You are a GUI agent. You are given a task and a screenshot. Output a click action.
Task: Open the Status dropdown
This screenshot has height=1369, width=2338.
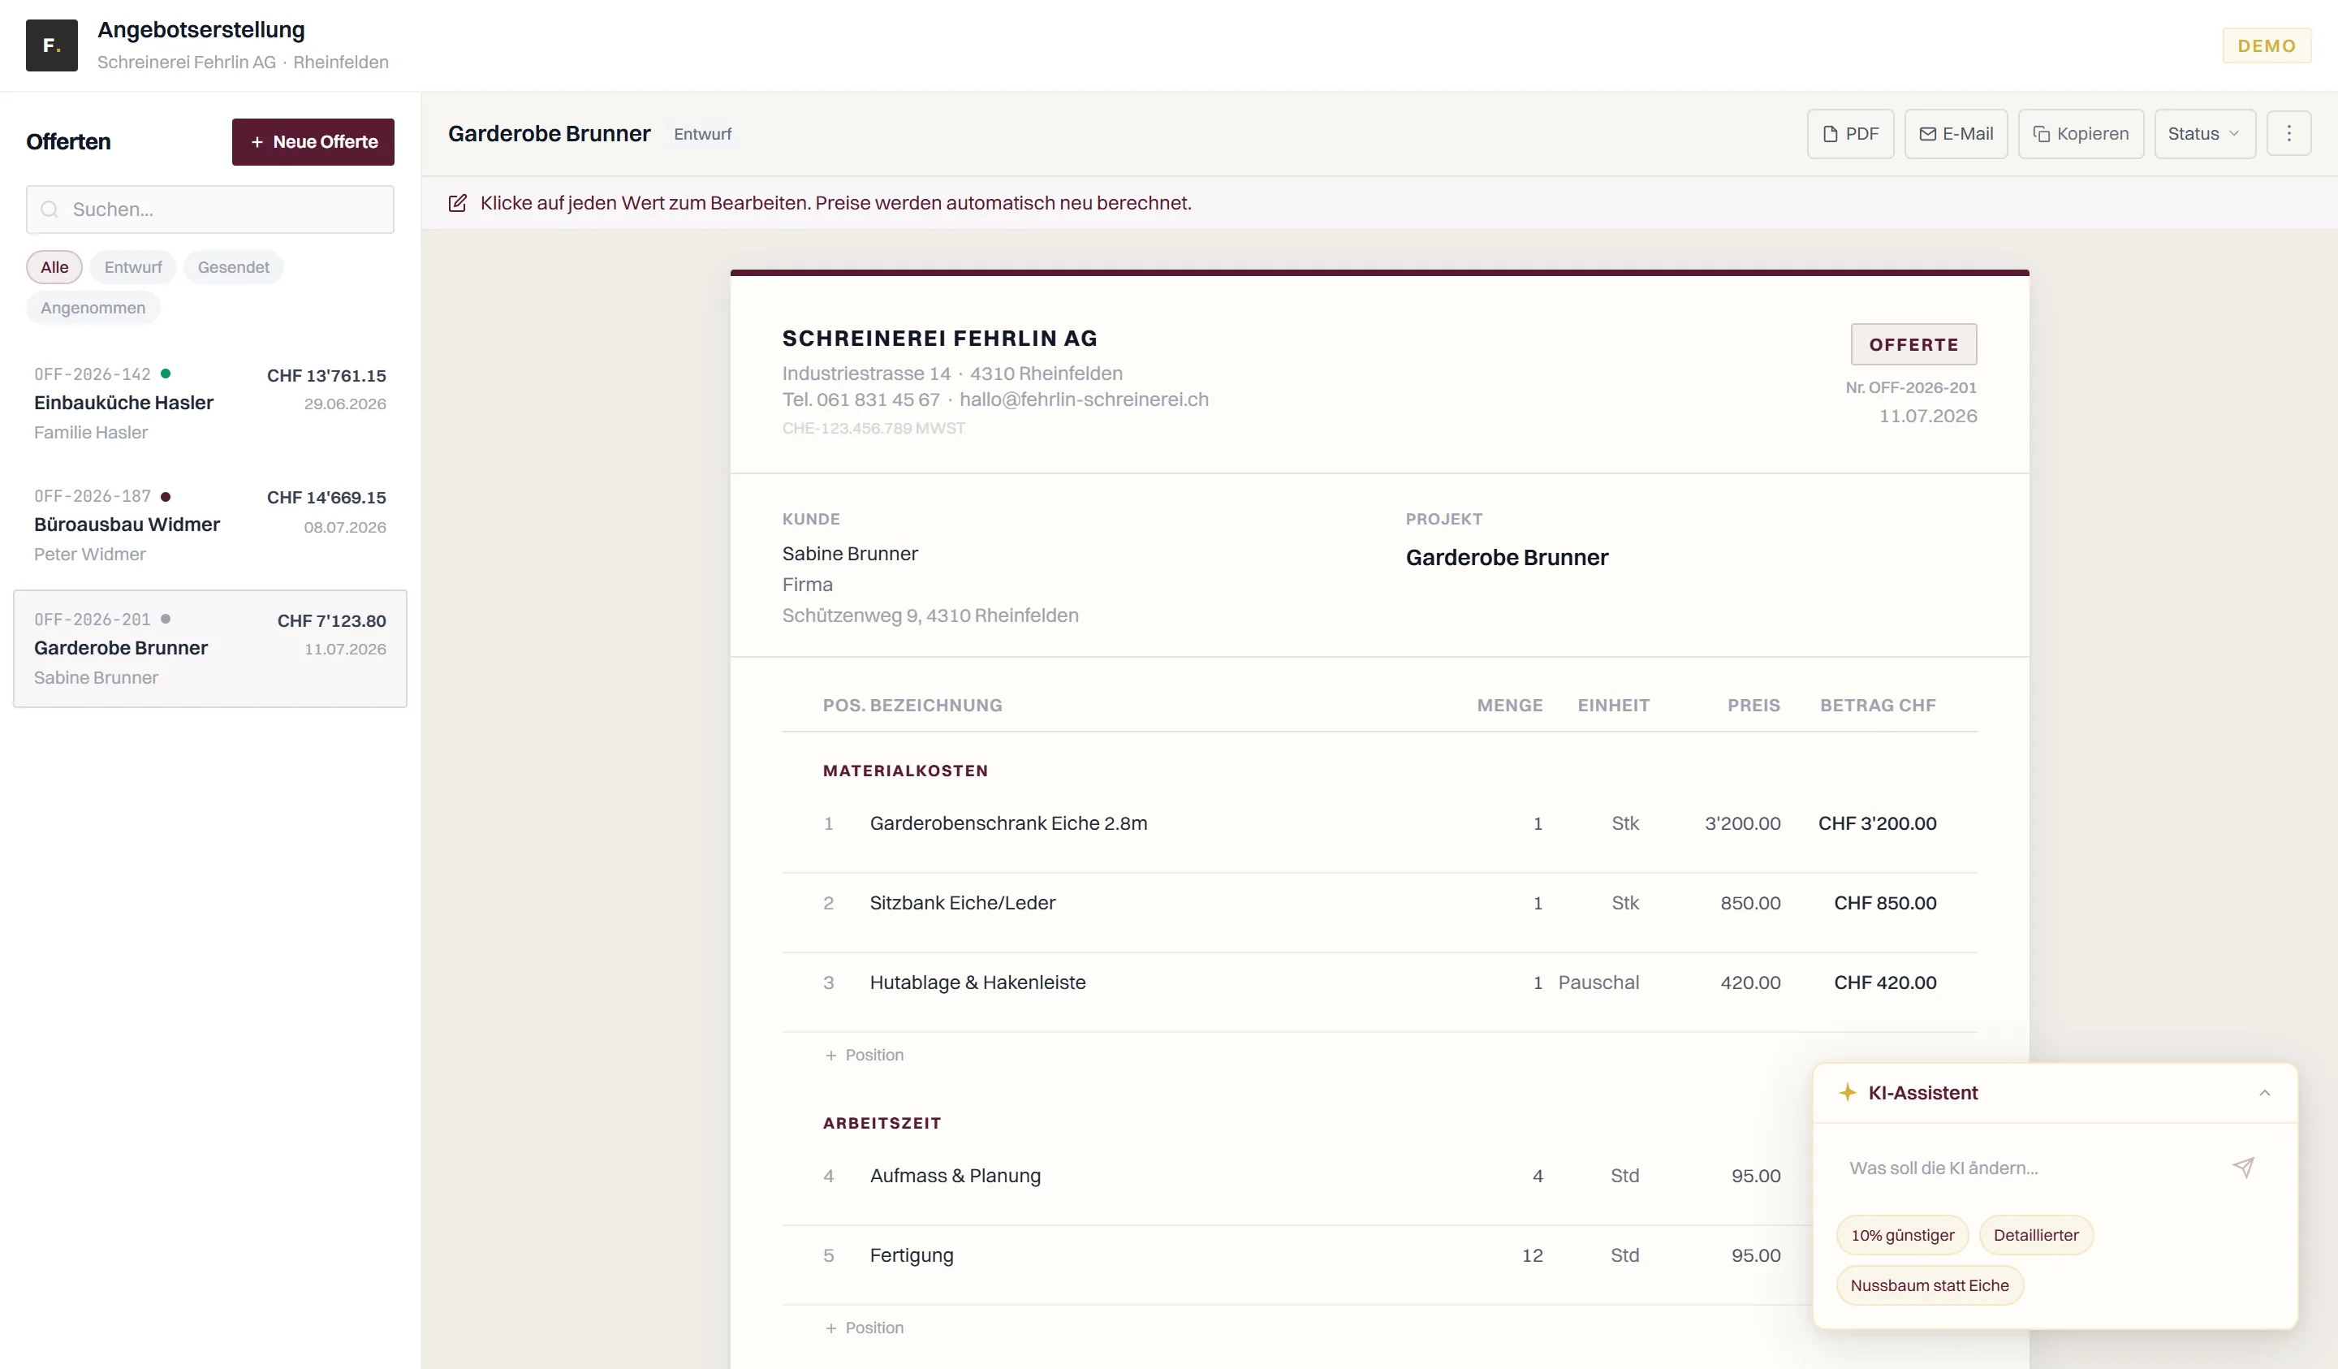click(x=2204, y=134)
